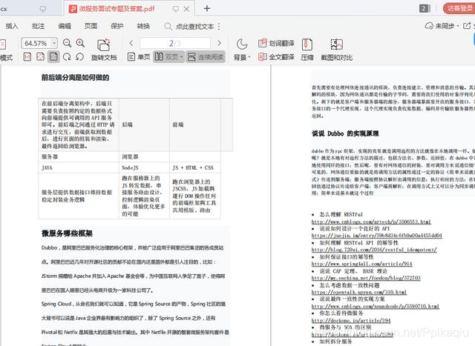Expand the 背景 dropdown arrow
Screen dimensions: 475x346
point(249,57)
